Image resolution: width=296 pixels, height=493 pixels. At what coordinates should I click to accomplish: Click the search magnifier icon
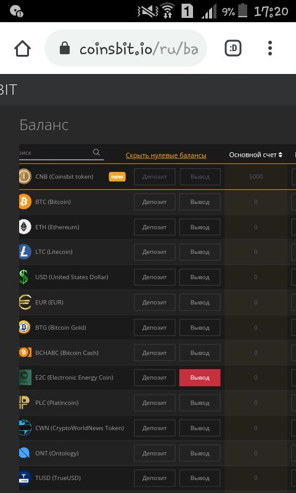97,152
